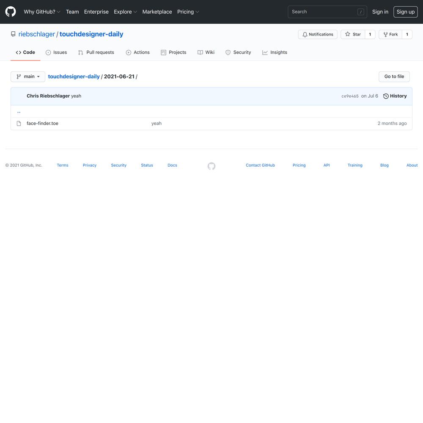
Task: Open Privacy link in footer
Action: (90, 165)
